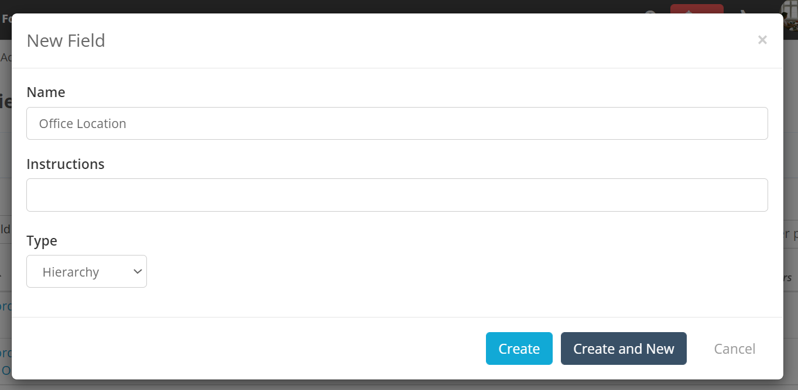The image size is (798, 390).
Task: Select the Hierarchy text in Type combo box
Action: (71, 272)
